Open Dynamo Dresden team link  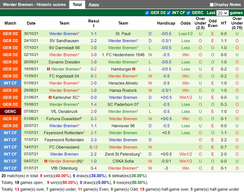(x=64, y=62)
